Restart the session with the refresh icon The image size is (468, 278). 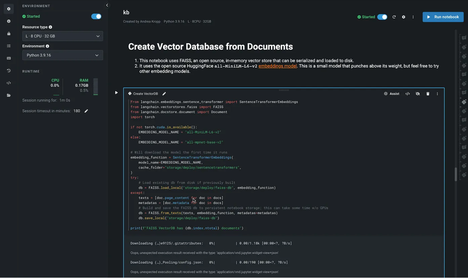pyautogui.click(x=394, y=17)
